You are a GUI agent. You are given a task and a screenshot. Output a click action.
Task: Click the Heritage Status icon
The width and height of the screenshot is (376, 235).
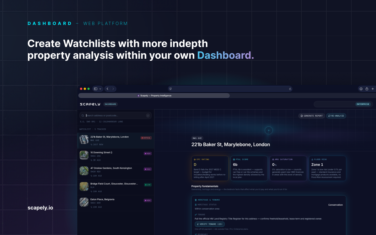(x=196, y=204)
